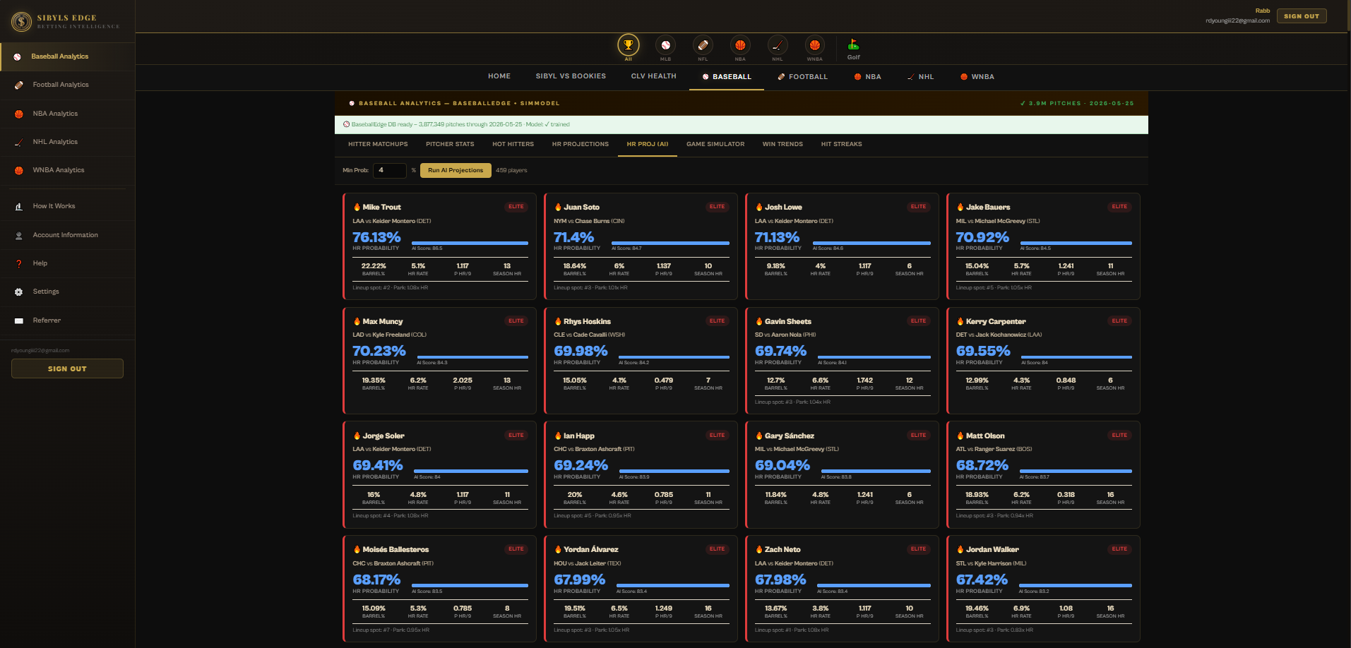Click the 3.9M PITCHES status text
Screen dimensions: 1351x648
(x=1077, y=103)
